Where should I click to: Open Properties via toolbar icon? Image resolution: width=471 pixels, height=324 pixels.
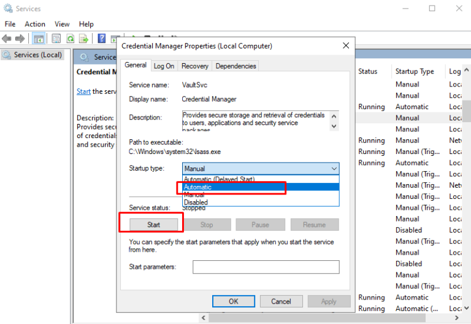(56, 39)
